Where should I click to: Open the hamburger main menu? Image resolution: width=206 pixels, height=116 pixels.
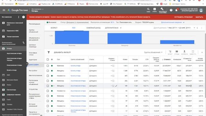(x=4, y=10)
